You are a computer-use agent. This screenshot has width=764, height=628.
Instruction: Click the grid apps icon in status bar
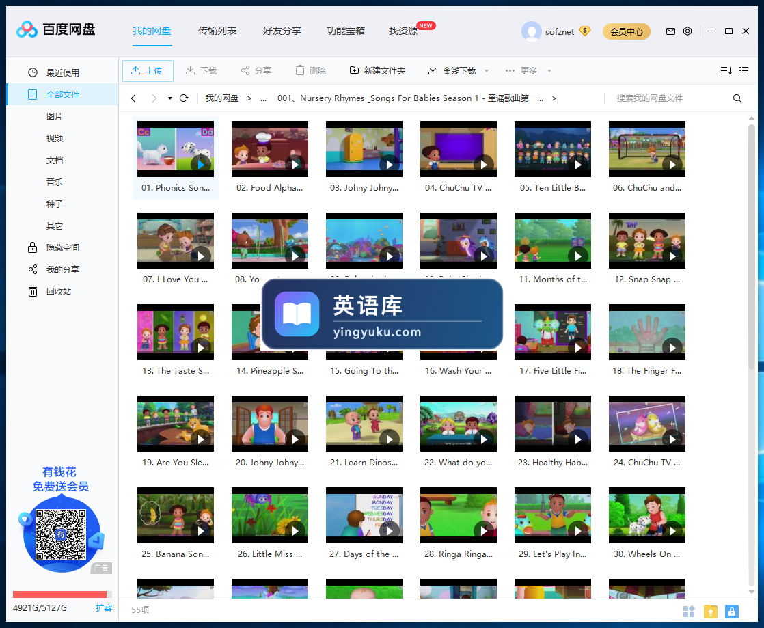pos(689,612)
